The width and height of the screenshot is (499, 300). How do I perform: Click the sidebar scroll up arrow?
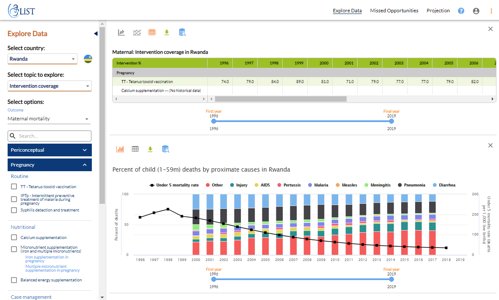coord(102,24)
